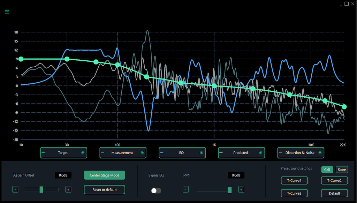Load the T-Curve1 preset
Viewport: 357px width, 203px height.
pos(294,180)
